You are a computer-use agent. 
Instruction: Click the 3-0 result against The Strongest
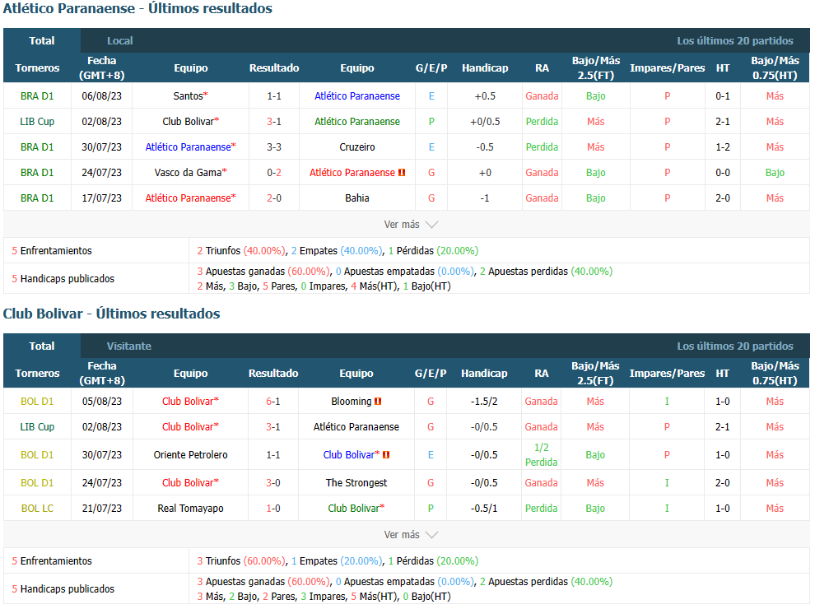tap(272, 483)
